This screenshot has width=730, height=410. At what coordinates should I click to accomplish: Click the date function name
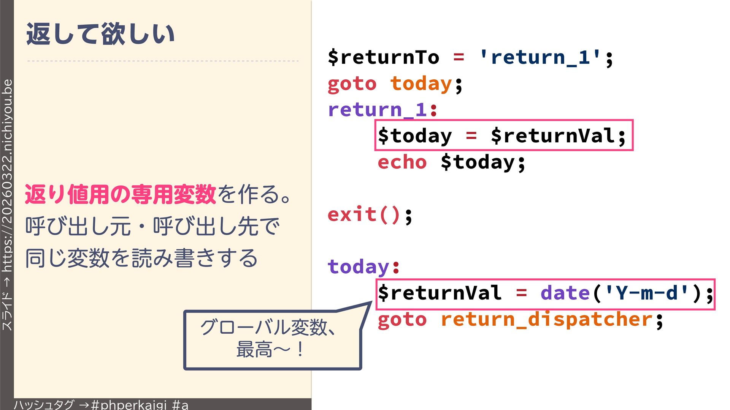565,293
